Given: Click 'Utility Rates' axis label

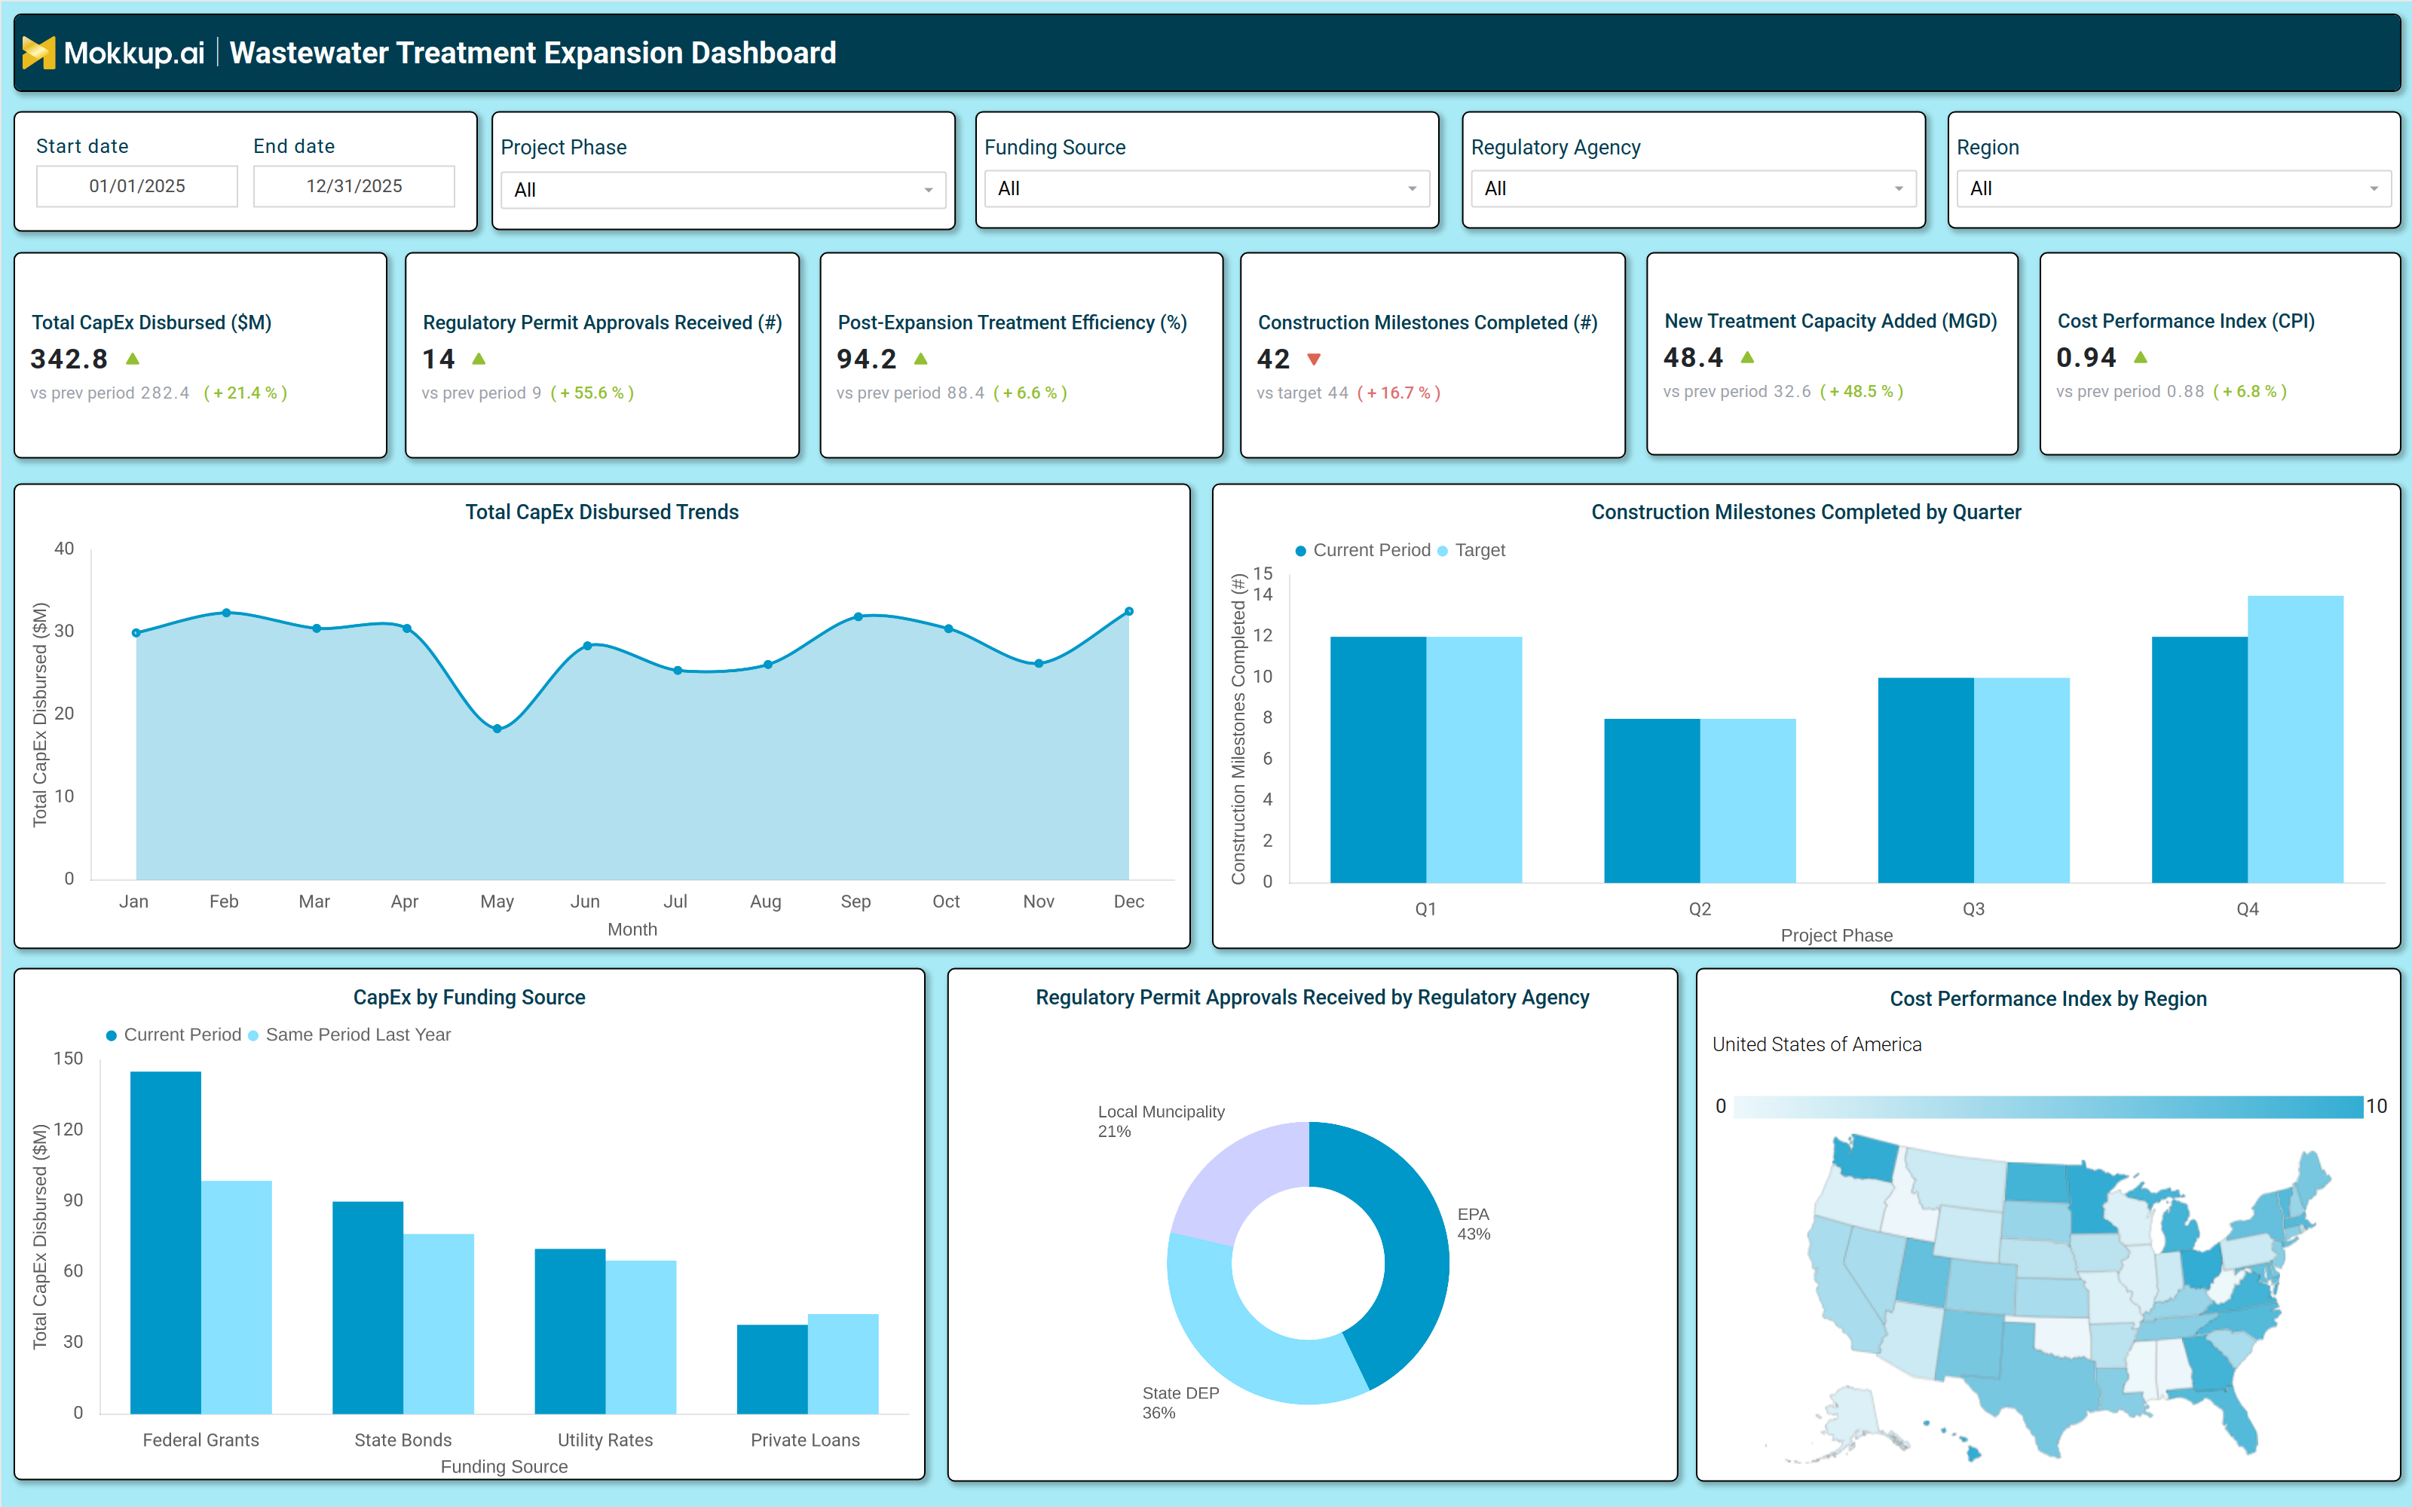Looking at the screenshot, I should 605,1440.
